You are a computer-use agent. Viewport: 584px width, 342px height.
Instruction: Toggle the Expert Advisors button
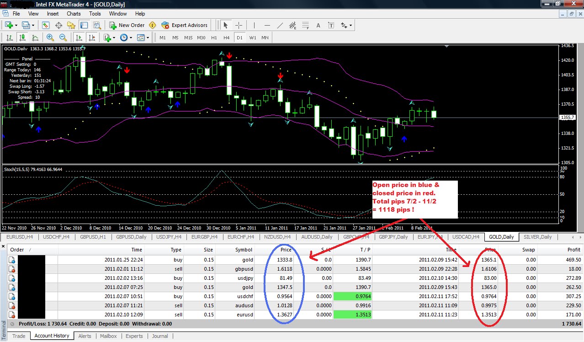click(185, 25)
